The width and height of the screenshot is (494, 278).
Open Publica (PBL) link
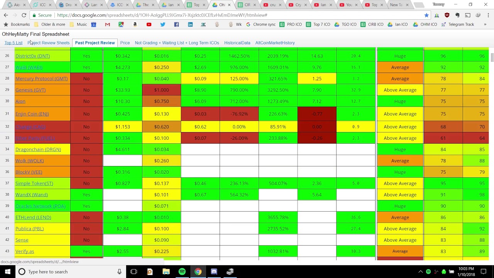29,229
